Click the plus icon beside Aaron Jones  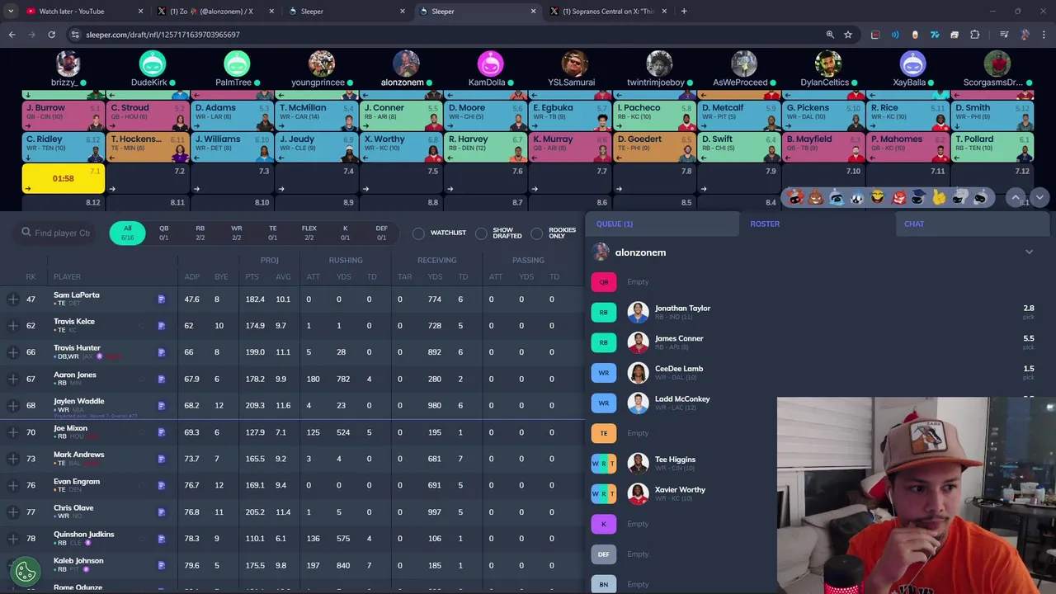(x=12, y=379)
